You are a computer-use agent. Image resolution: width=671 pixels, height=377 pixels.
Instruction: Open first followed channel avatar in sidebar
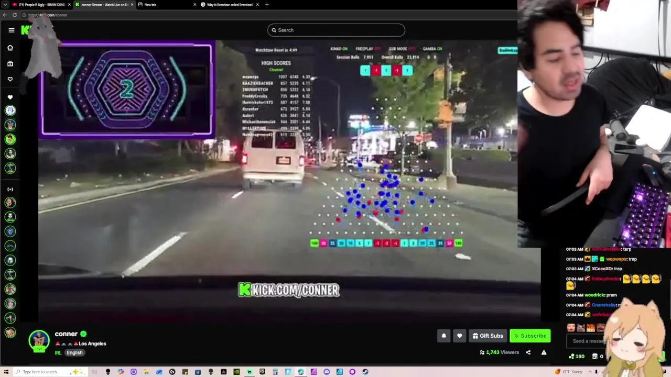(x=10, y=110)
